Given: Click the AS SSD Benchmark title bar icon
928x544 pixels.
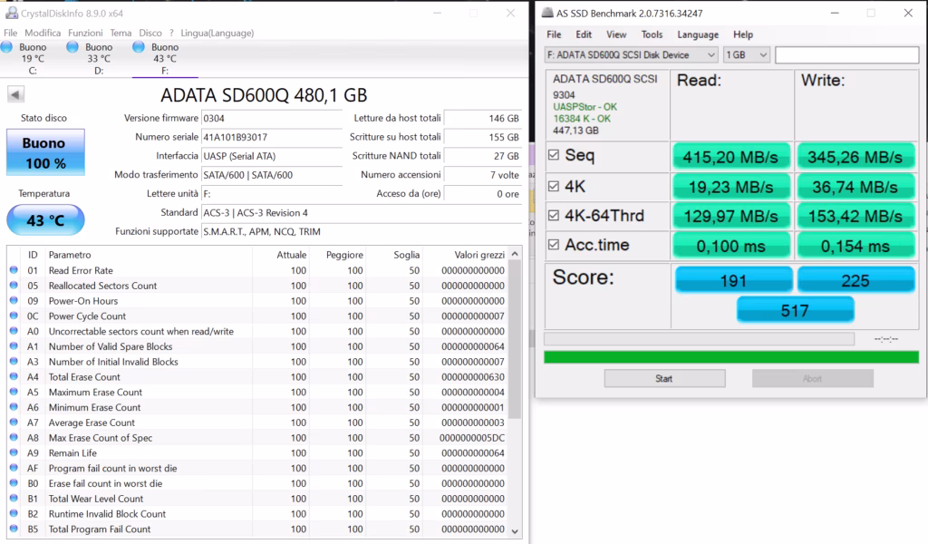Looking at the screenshot, I should 547,13.
